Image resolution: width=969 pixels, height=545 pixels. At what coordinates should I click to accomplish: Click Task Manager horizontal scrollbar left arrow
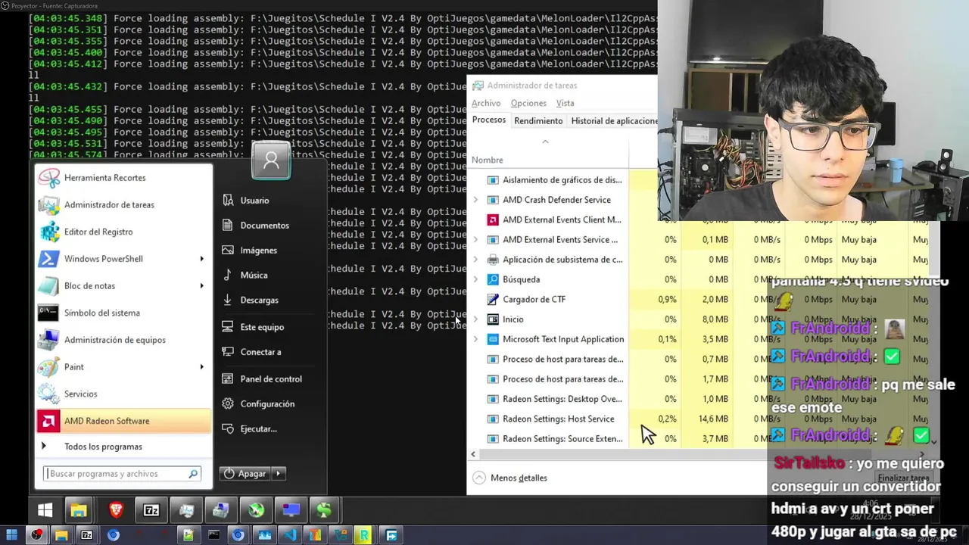(x=473, y=455)
